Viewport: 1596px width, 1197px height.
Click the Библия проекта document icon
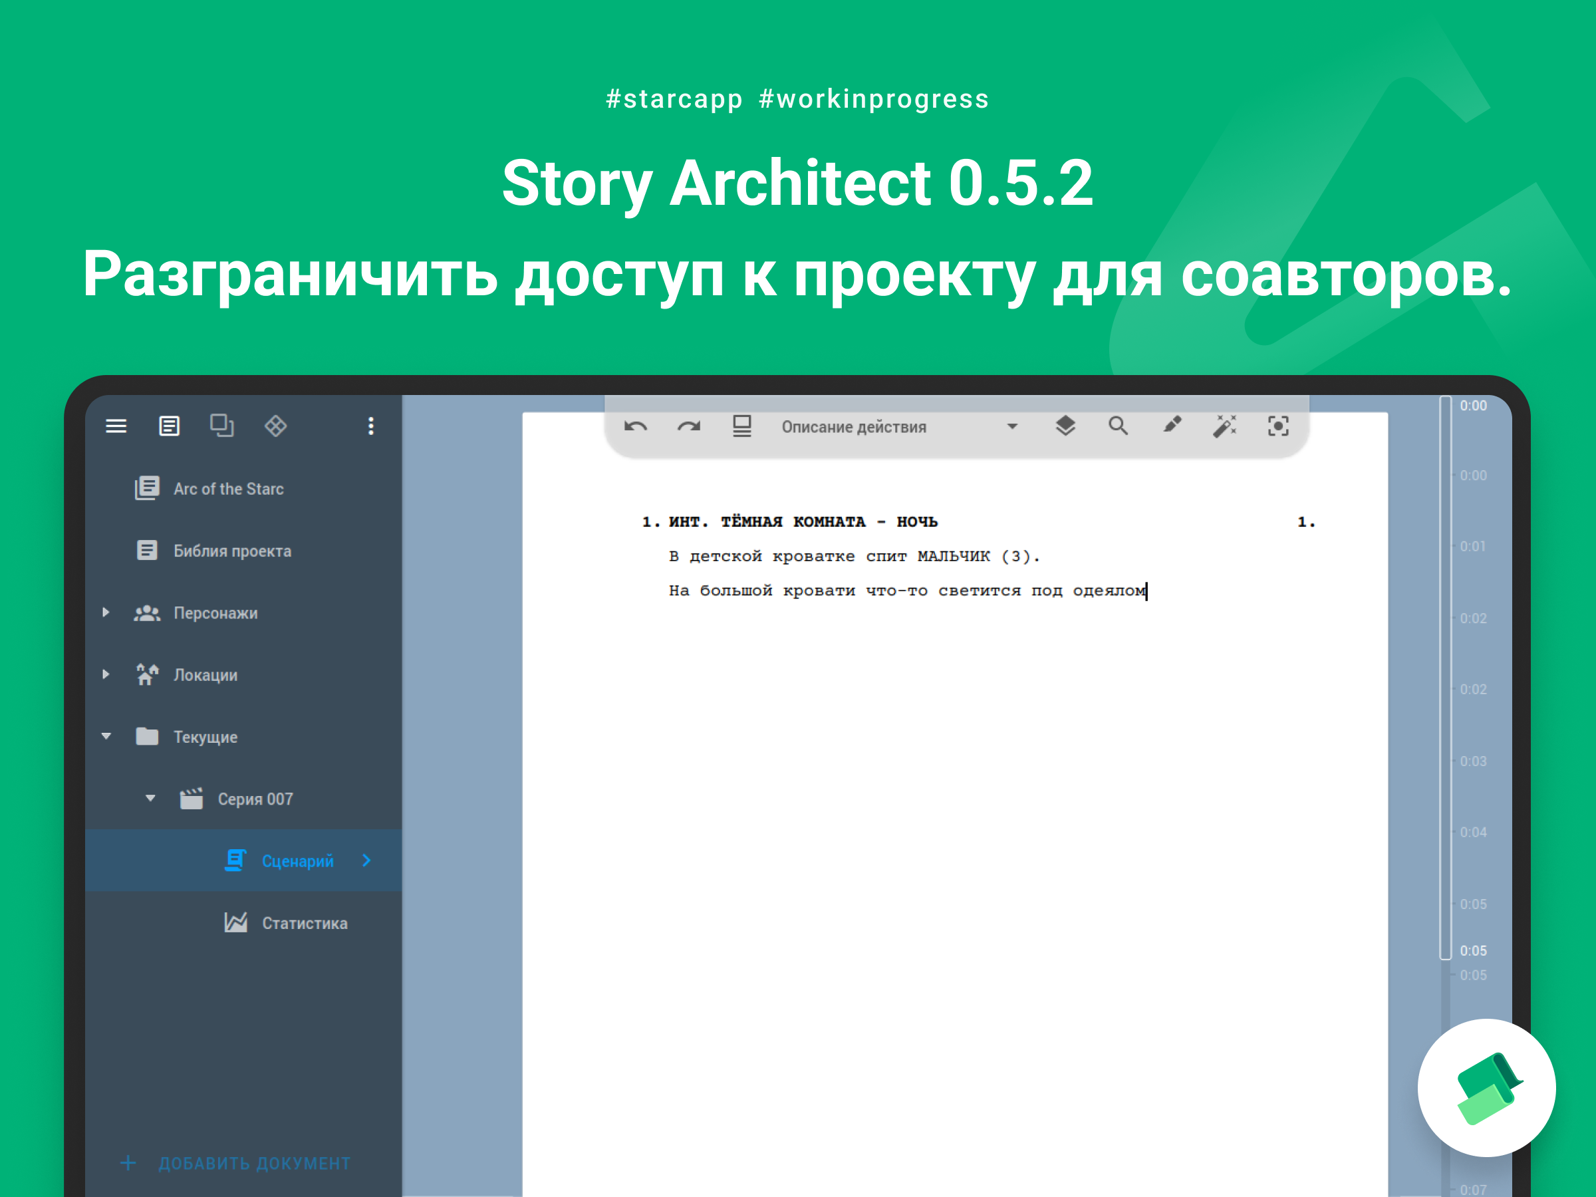click(x=147, y=551)
